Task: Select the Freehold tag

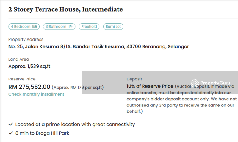Action: click(x=89, y=27)
